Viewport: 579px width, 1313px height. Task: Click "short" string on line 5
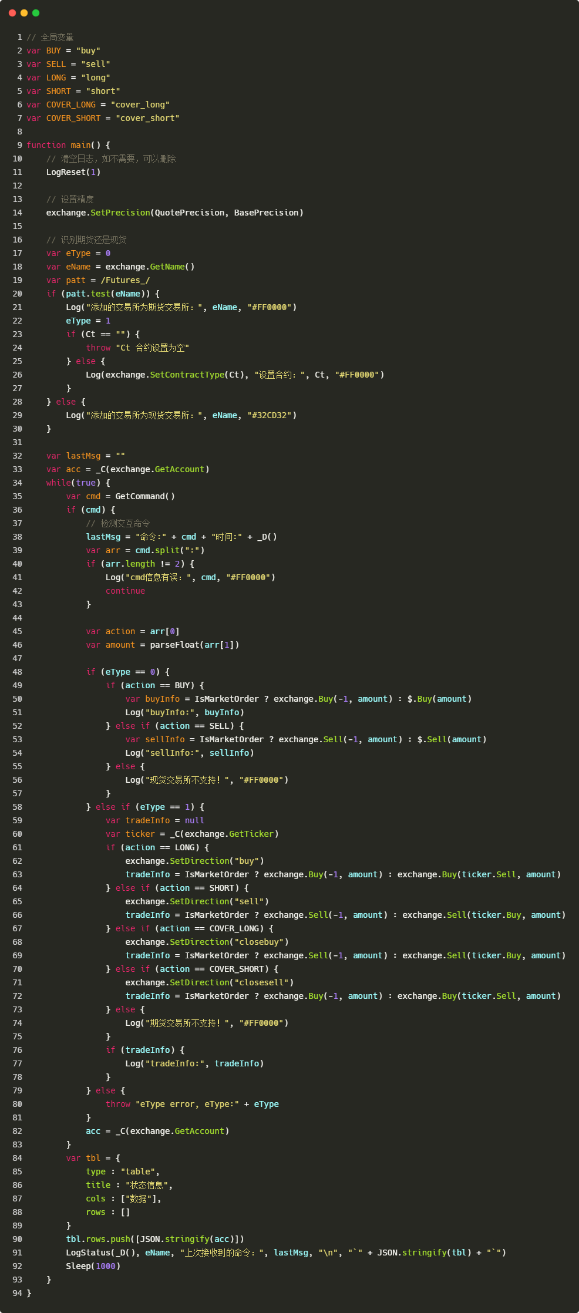pos(103,91)
